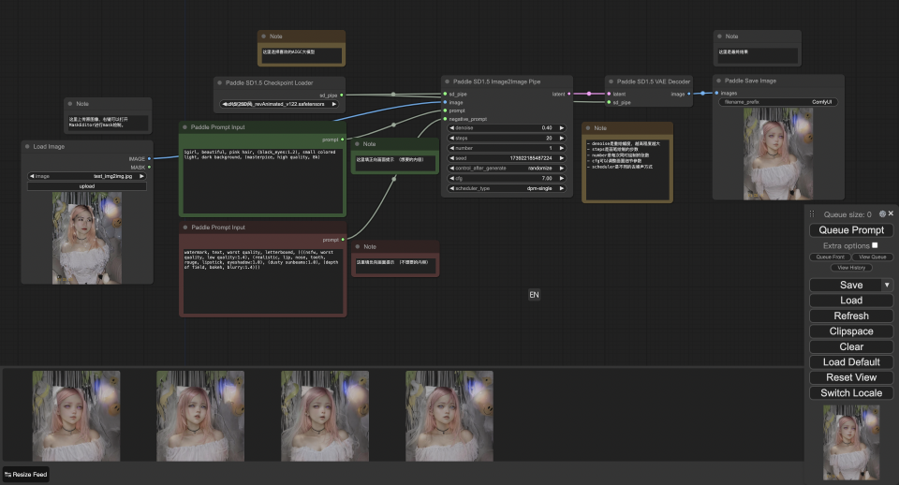
Task: Open the revAnimated checkpoint model selector
Action: 279,104
